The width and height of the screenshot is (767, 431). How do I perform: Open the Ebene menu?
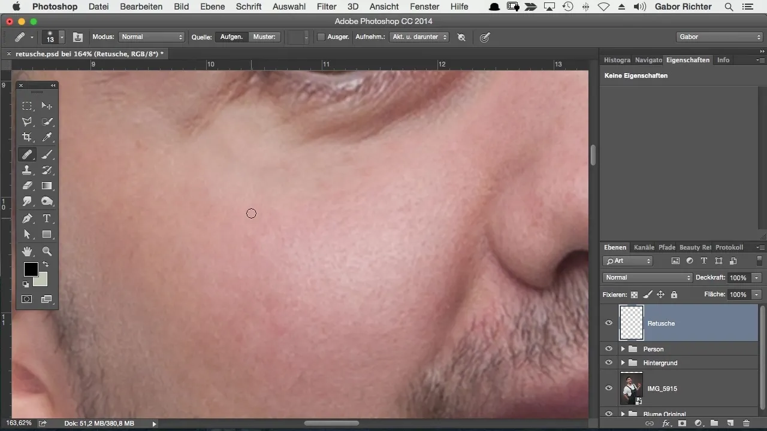pyautogui.click(x=213, y=7)
